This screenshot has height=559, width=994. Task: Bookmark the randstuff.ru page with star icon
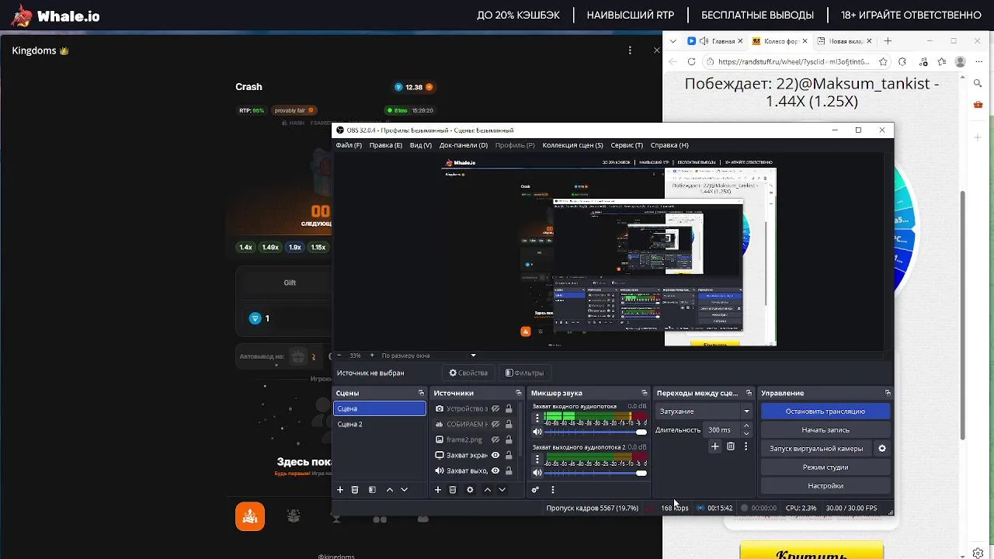[884, 62]
